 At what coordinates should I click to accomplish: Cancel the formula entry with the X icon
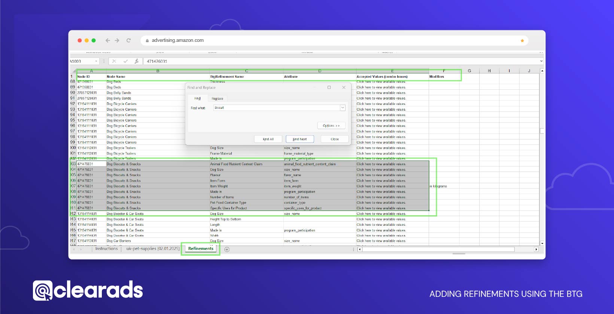[114, 61]
